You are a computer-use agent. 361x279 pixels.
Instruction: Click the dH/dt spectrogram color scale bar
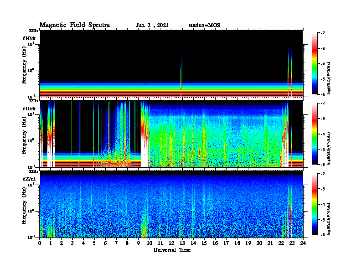coord(315,64)
